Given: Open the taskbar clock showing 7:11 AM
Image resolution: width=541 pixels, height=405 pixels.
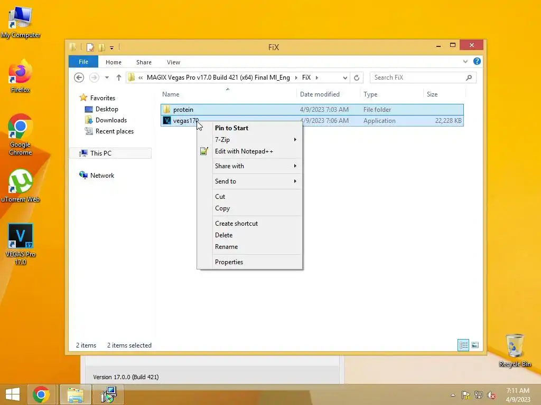Looking at the screenshot, I should coord(518,395).
